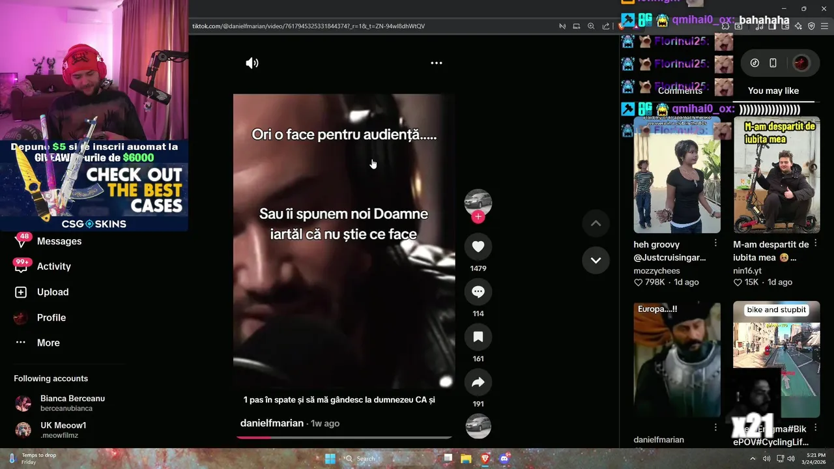834x469 pixels.
Task: Open danielfmarian username below video
Action: tap(272, 423)
